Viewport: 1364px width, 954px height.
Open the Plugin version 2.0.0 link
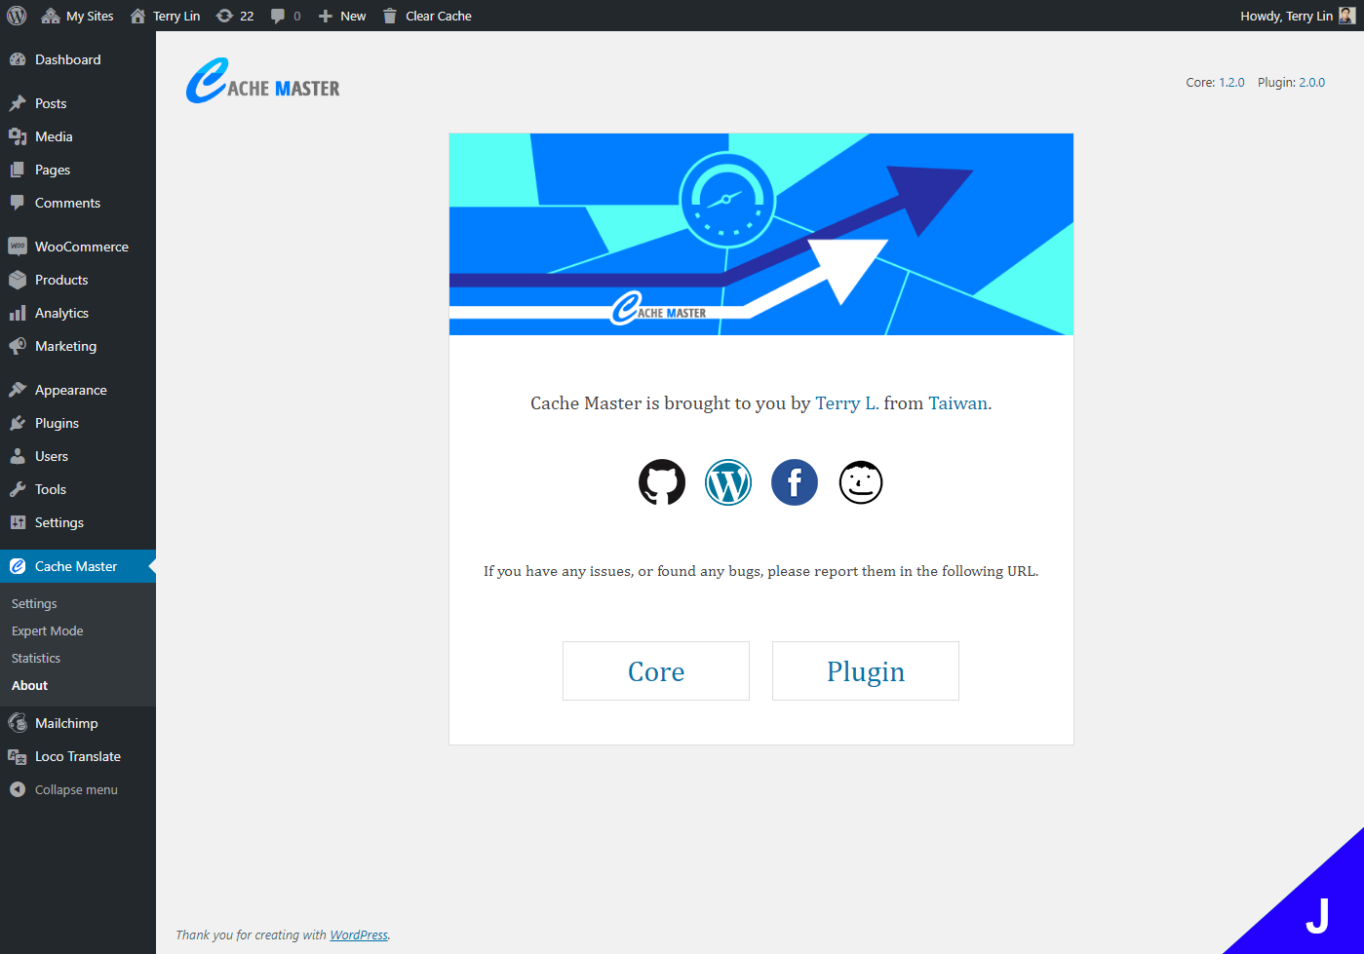(x=1311, y=83)
